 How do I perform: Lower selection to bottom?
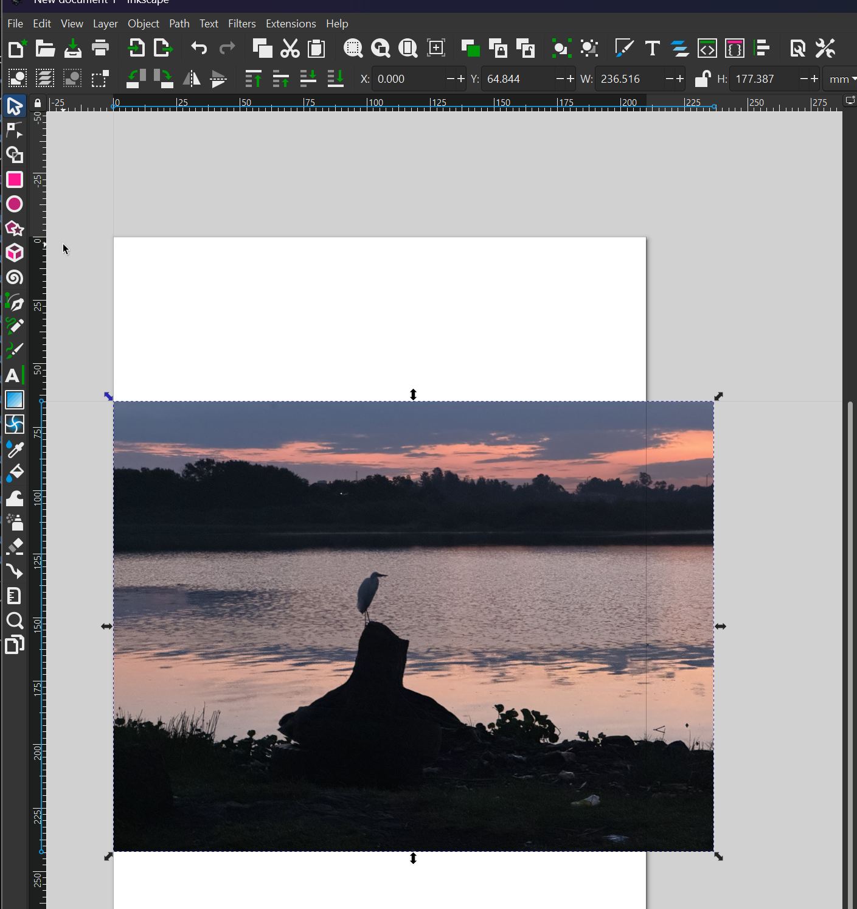click(x=336, y=78)
